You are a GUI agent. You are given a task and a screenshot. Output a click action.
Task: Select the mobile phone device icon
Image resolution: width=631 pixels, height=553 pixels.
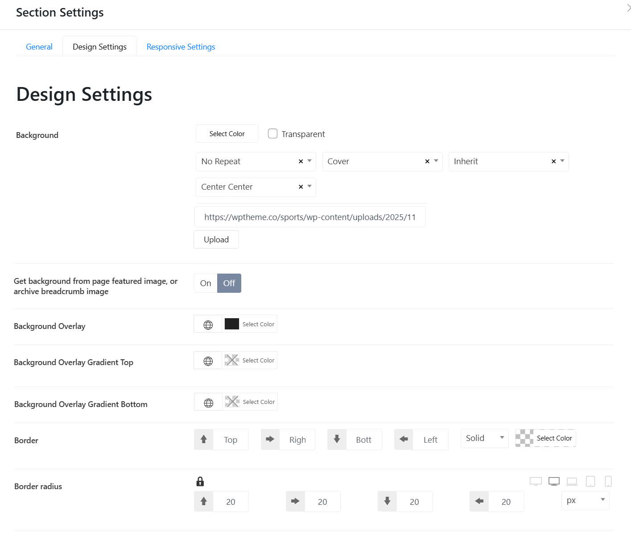coord(608,481)
